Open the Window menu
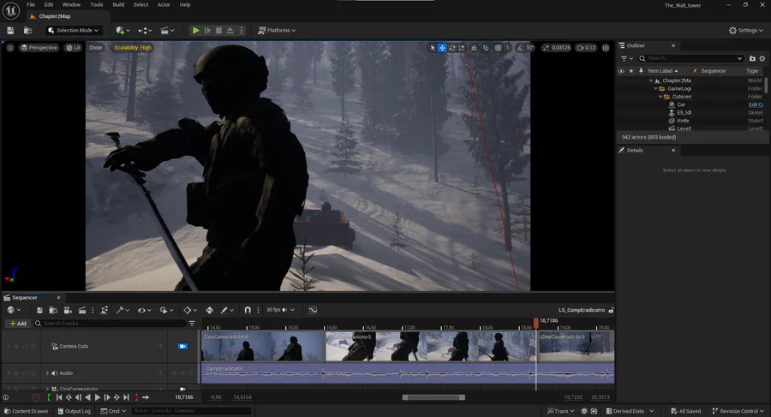The width and height of the screenshot is (771, 417). [71, 4]
